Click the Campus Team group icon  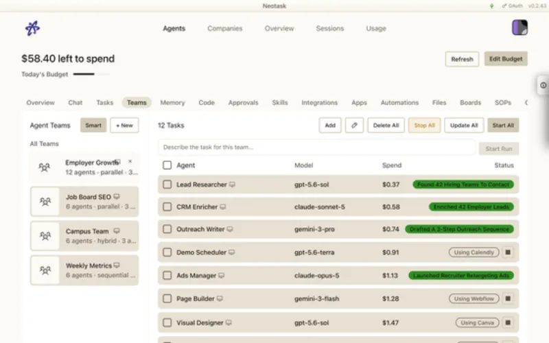45,236
